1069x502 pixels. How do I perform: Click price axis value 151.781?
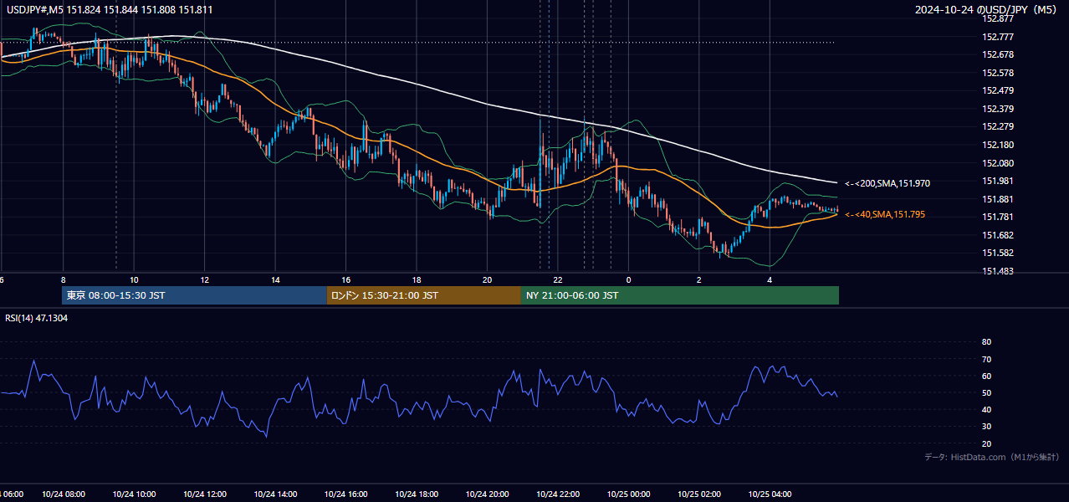pyautogui.click(x=999, y=217)
